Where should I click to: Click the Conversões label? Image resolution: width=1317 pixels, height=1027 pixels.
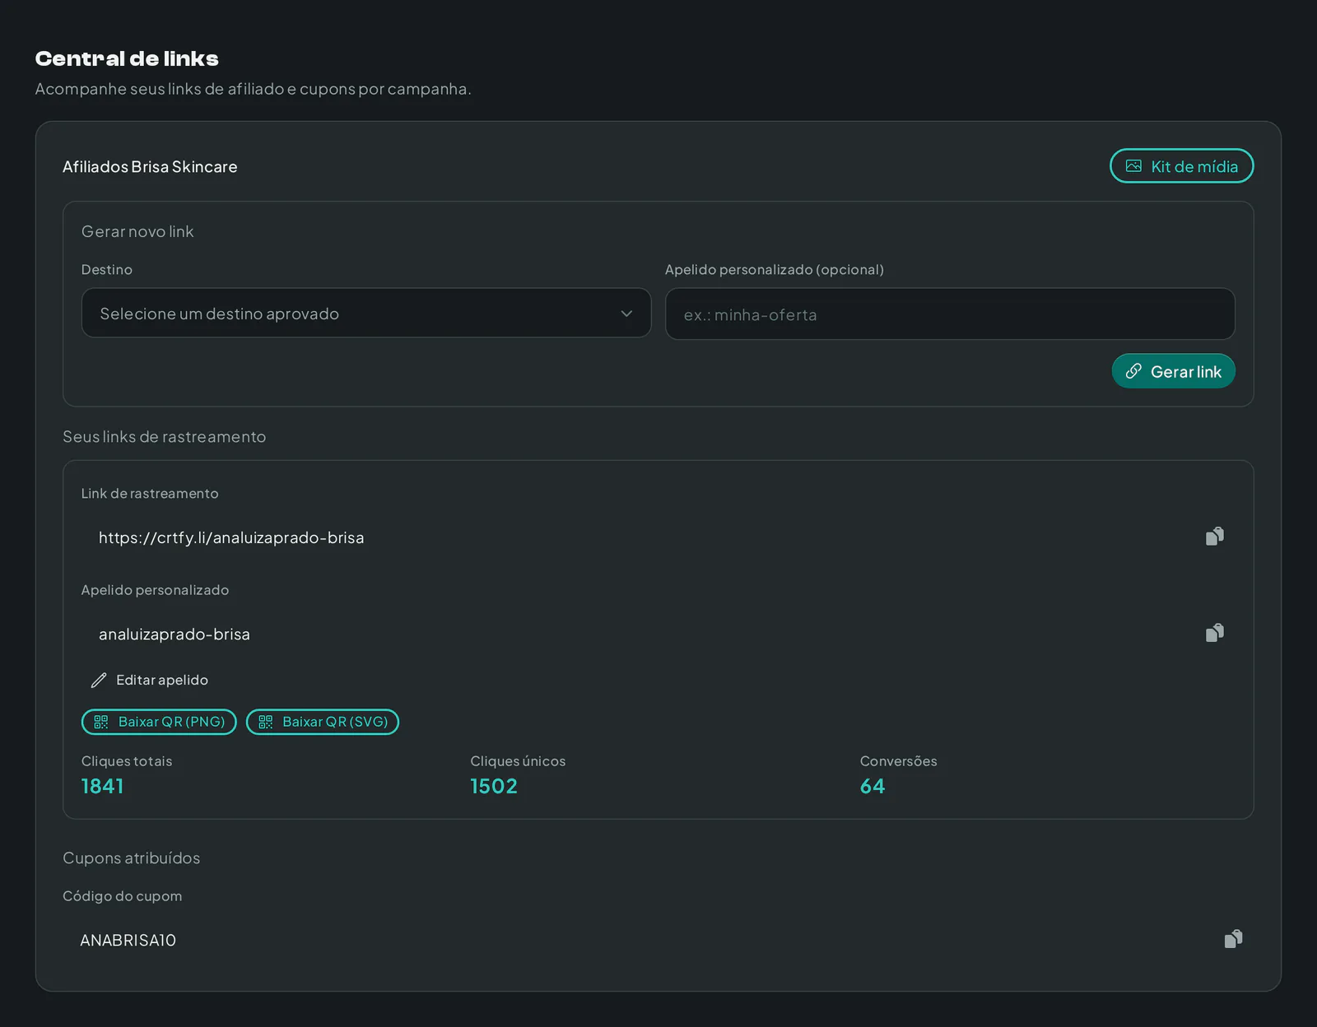(899, 761)
